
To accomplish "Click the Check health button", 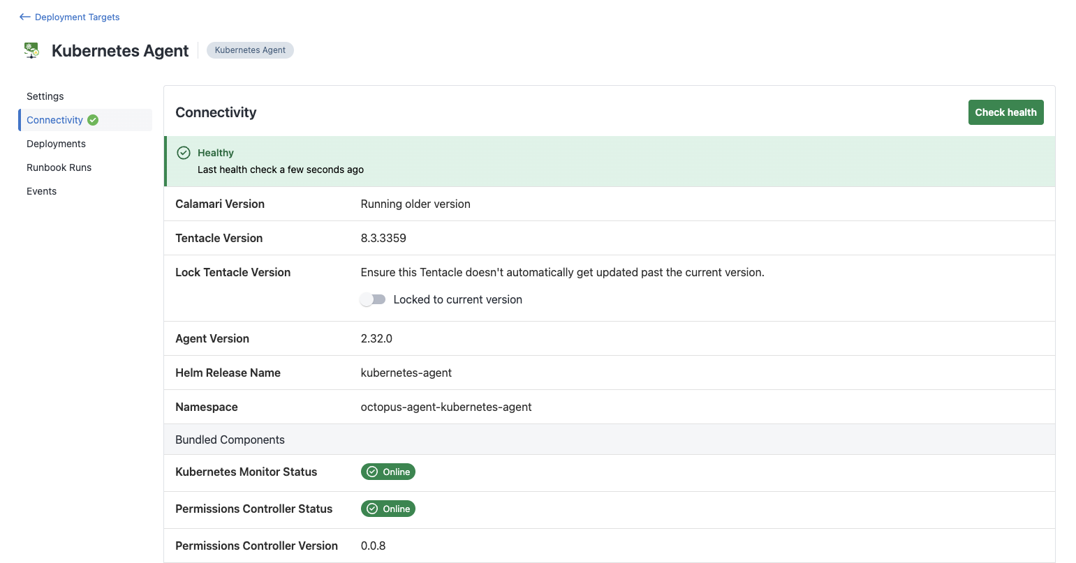I will pos(1005,112).
